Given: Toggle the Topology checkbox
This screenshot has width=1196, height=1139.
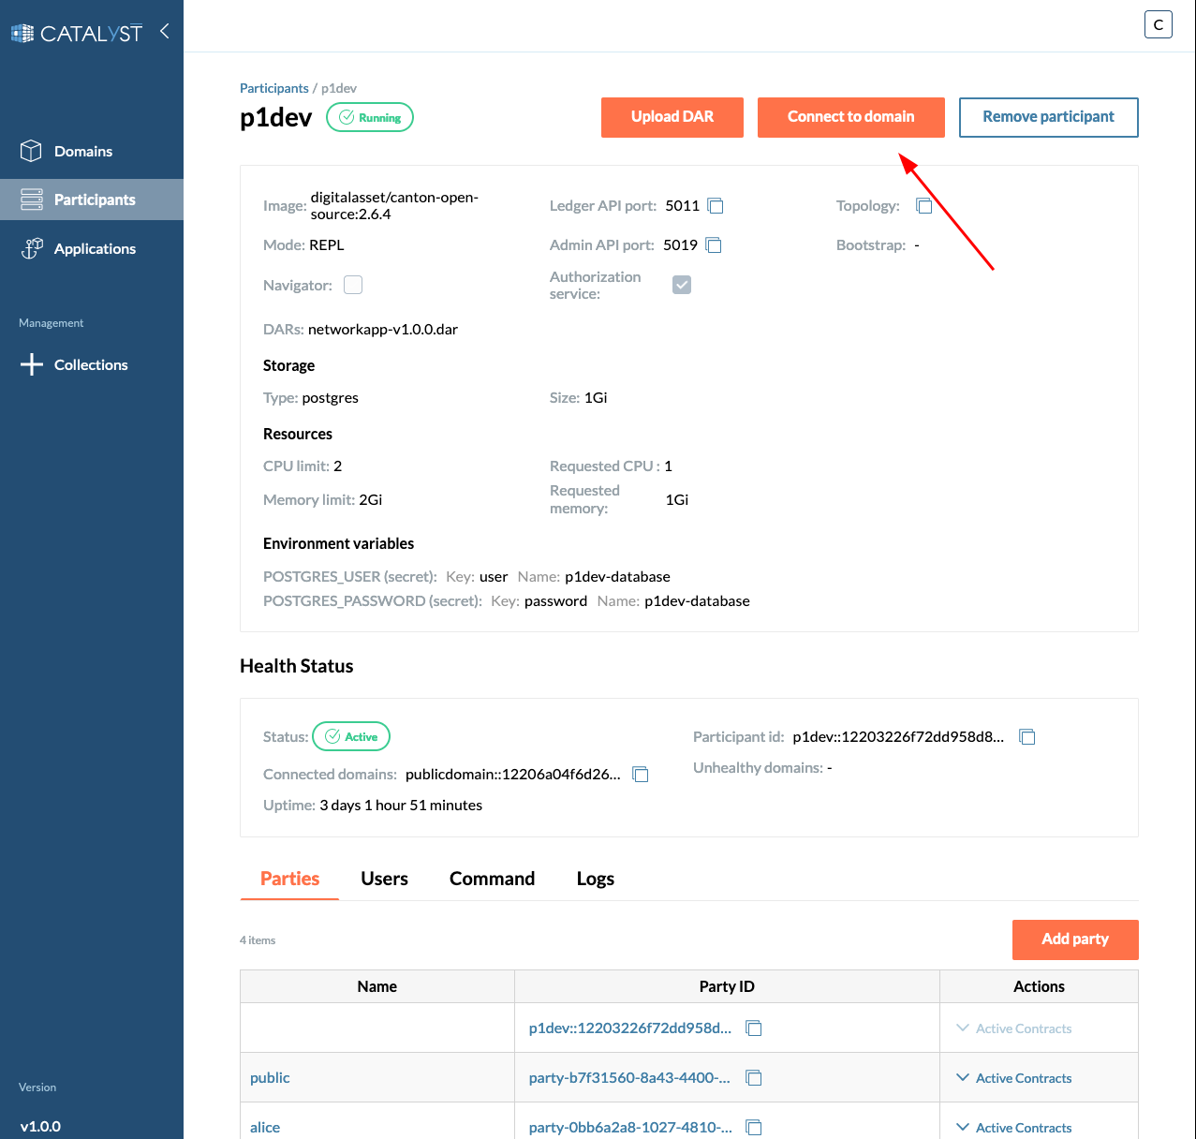Looking at the screenshot, I should (x=924, y=205).
